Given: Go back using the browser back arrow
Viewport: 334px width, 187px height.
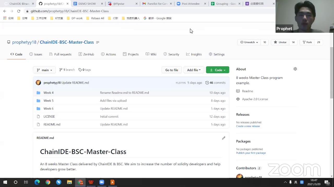Looking at the screenshot, I should 5,11.
